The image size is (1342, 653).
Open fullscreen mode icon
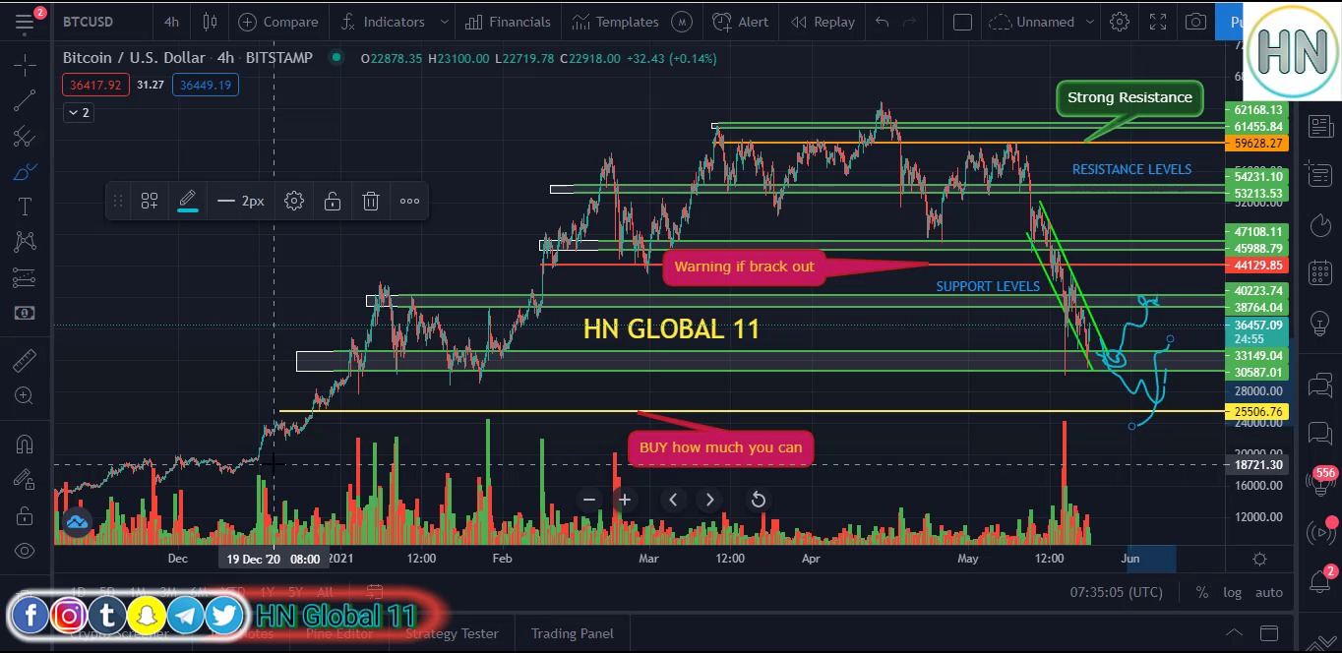pos(1158,22)
